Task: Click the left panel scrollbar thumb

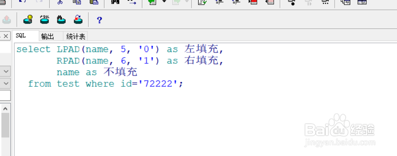Action: (x=5, y=125)
